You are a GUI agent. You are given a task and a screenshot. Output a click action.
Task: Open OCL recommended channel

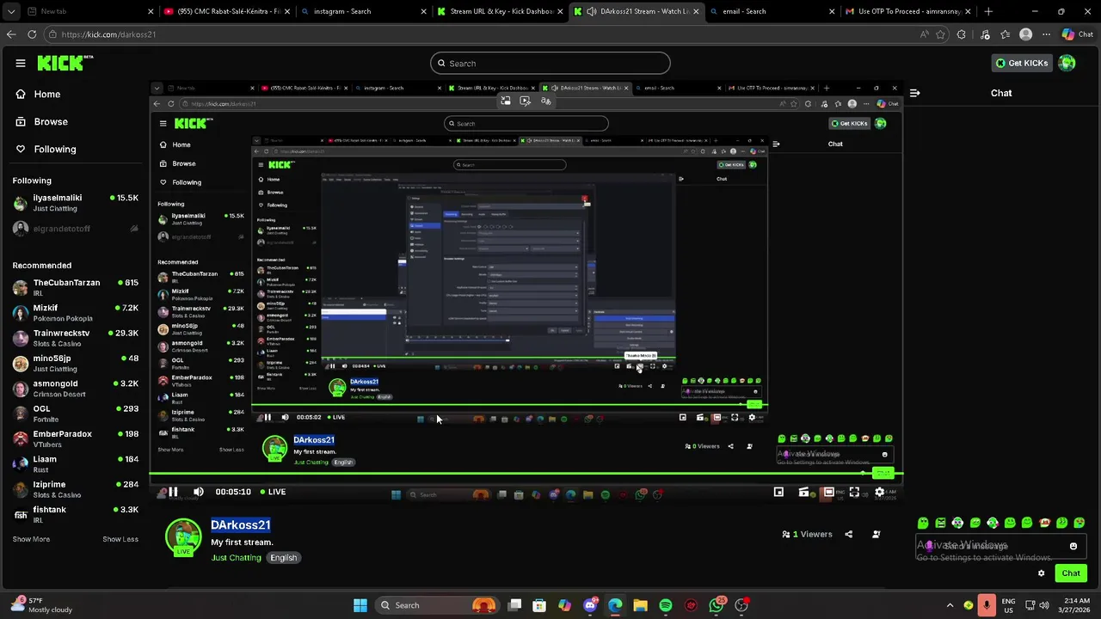click(76, 414)
